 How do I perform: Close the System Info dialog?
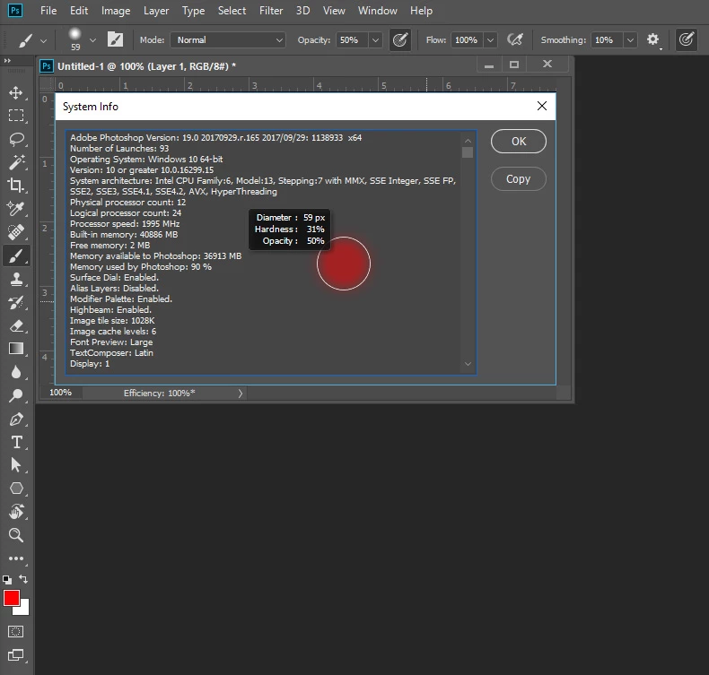point(542,106)
